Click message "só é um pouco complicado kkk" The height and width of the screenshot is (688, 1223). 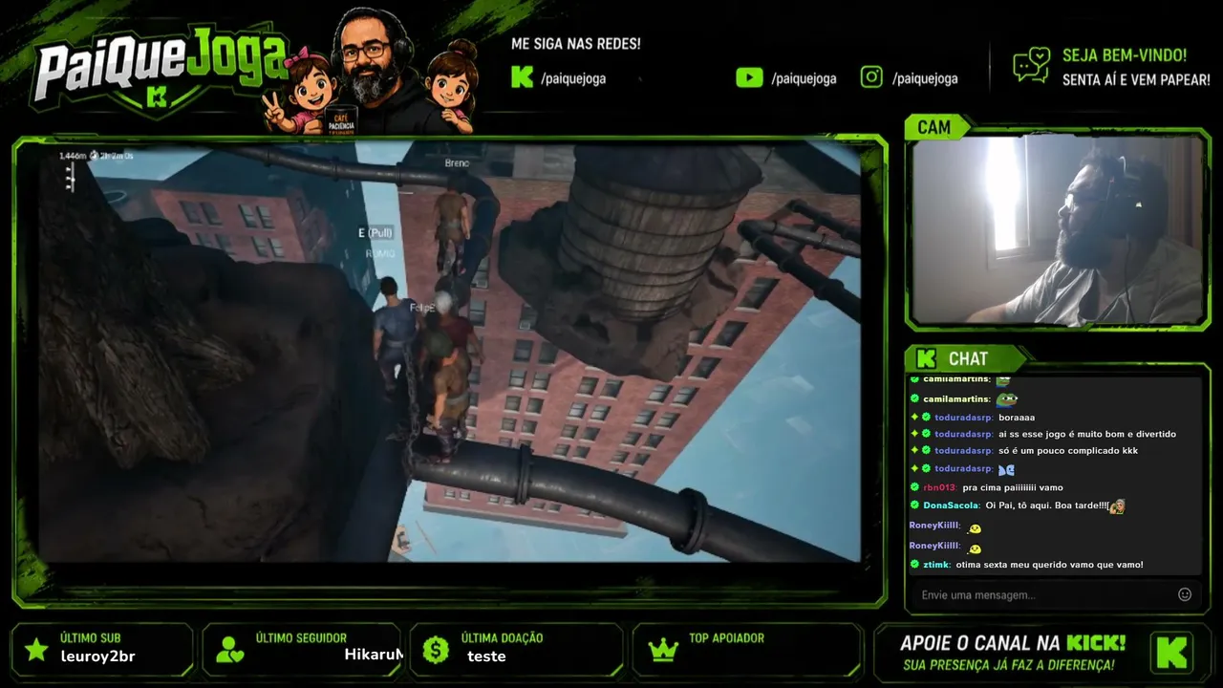pos(1067,451)
